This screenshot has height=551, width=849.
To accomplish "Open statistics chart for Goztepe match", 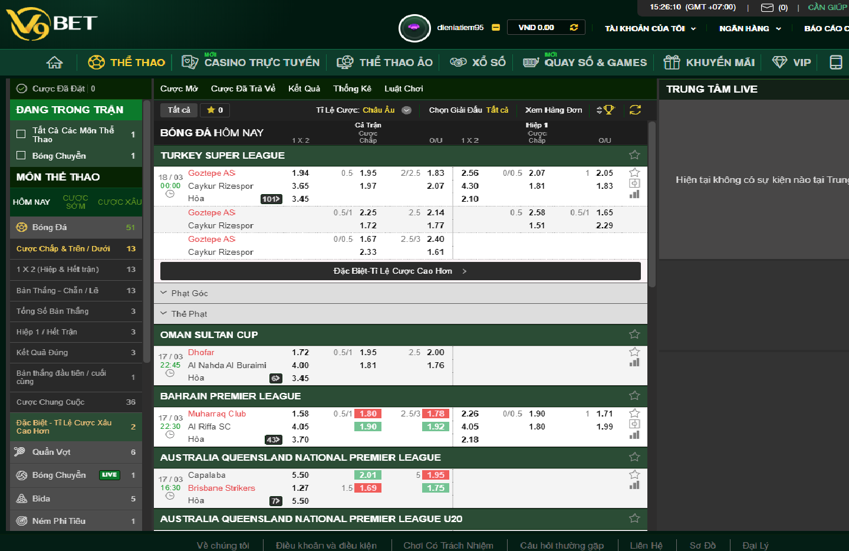I will (x=634, y=194).
